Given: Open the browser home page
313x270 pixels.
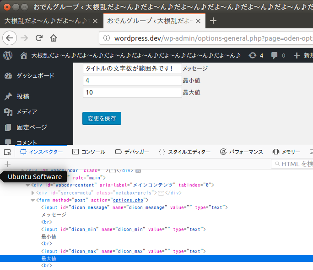Looking at the screenshot, I should coord(54,38).
